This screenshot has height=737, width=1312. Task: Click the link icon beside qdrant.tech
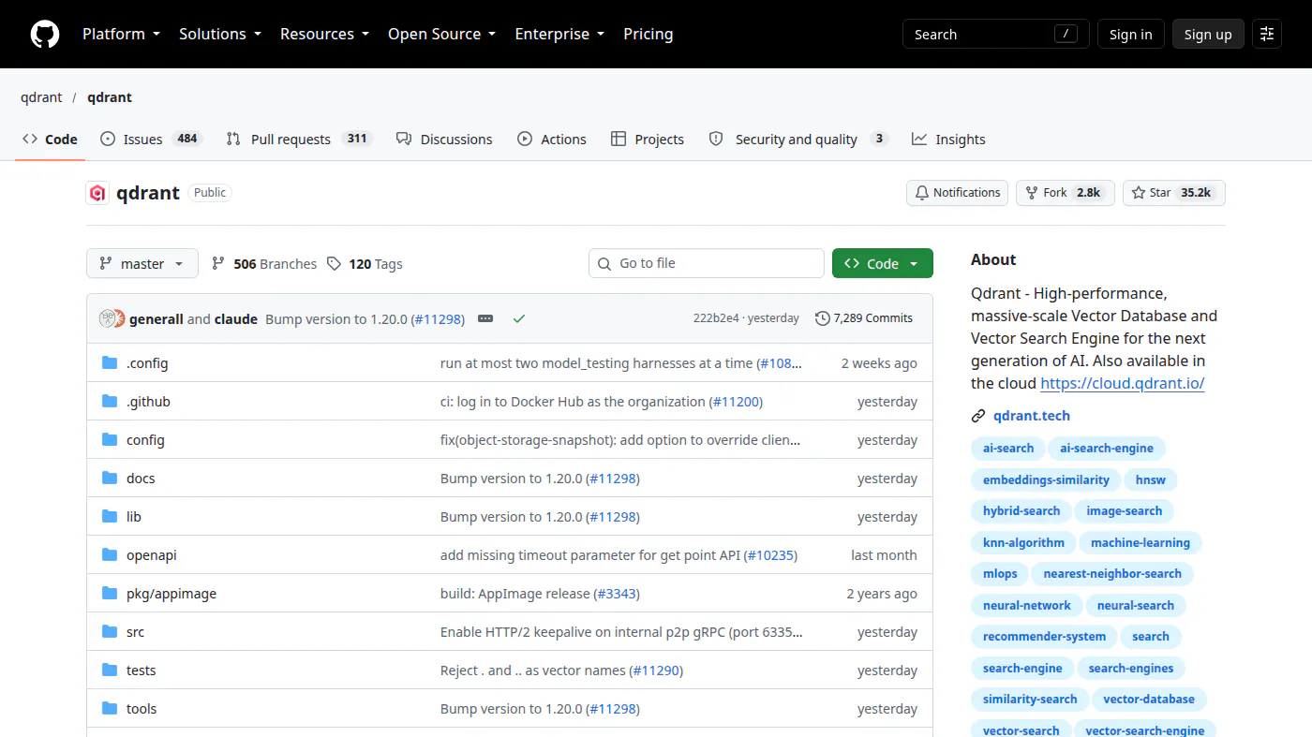[978, 416]
